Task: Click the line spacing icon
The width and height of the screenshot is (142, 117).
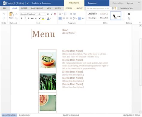Action: pyautogui.click(x=74, y=18)
